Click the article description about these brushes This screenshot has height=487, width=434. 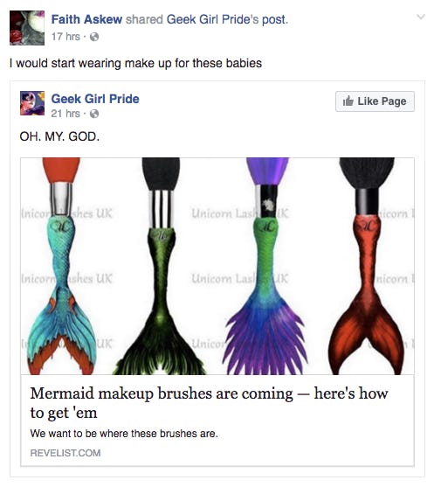pos(124,434)
